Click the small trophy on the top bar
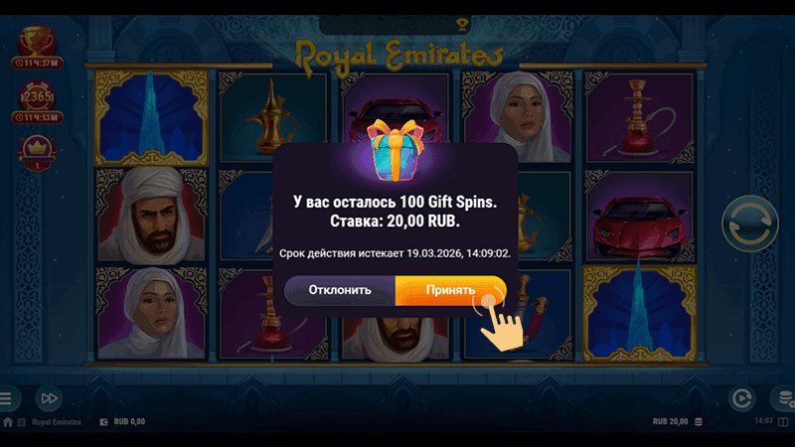The image size is (795, 447). click(x=461, y=24)
